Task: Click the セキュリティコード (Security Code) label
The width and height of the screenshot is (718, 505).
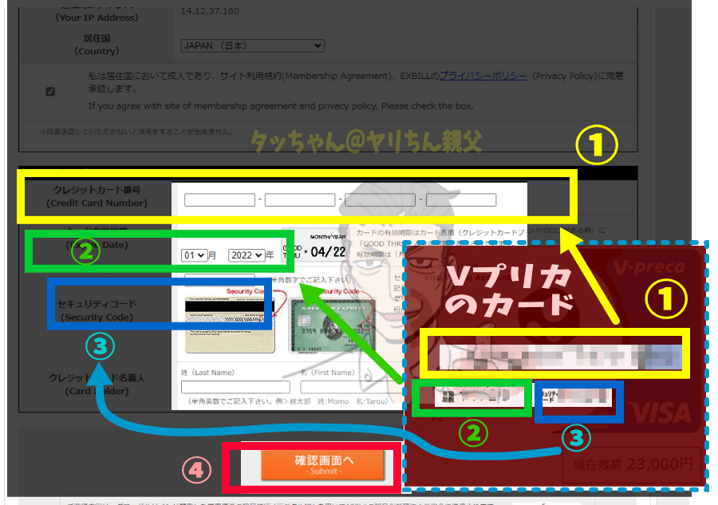Action: coord(97,310)
